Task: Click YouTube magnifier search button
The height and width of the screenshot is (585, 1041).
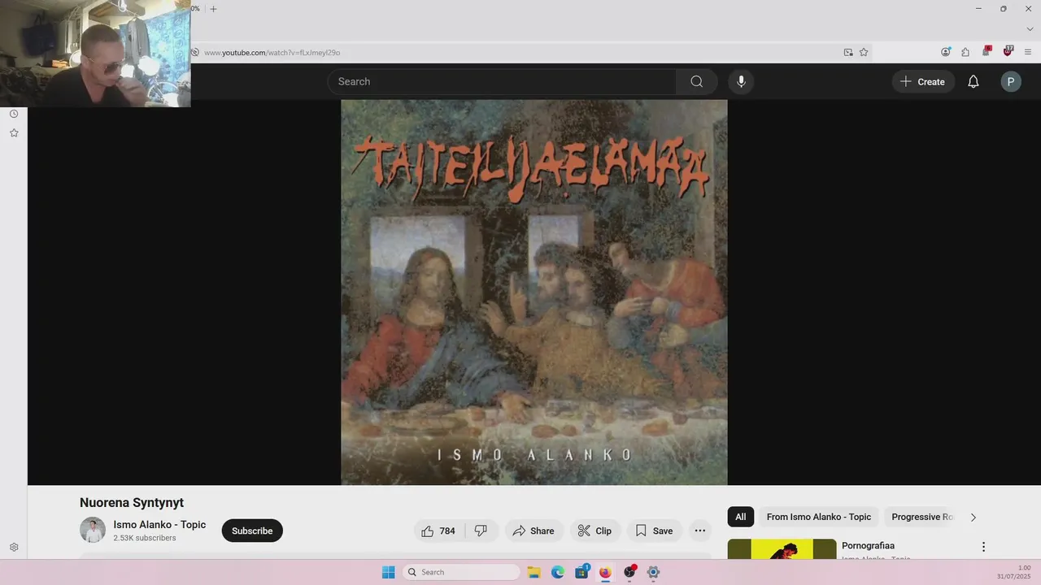Action: click(x=697, y=81)
